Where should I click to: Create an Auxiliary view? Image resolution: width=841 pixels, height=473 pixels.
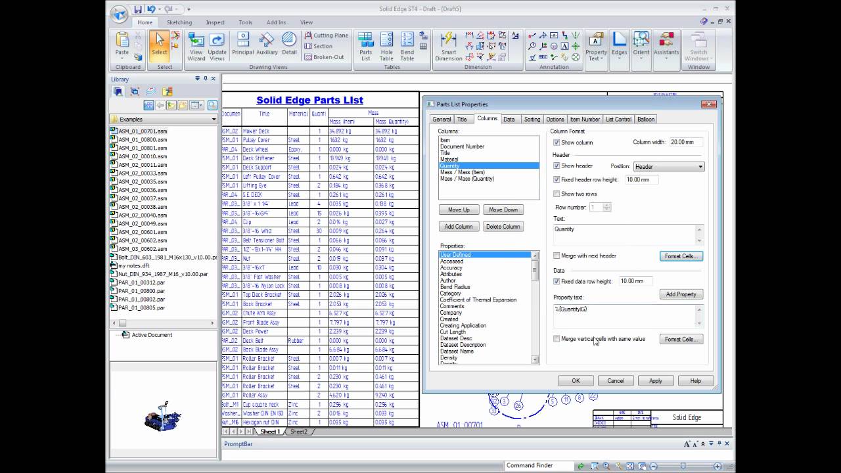(267, 44)
